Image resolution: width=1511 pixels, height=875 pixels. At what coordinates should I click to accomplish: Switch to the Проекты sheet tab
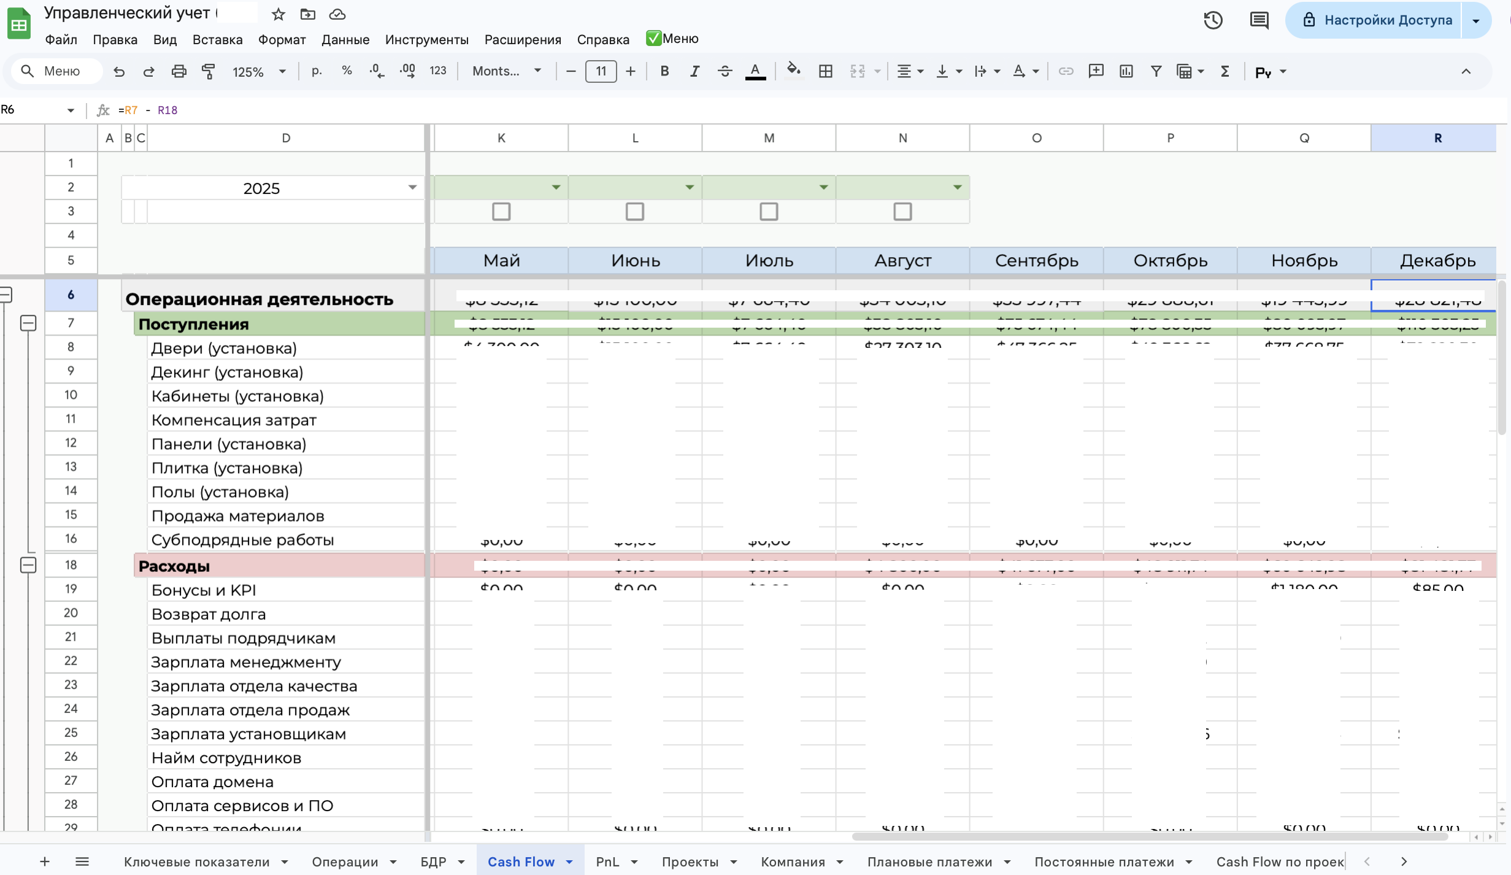(690, 862)
